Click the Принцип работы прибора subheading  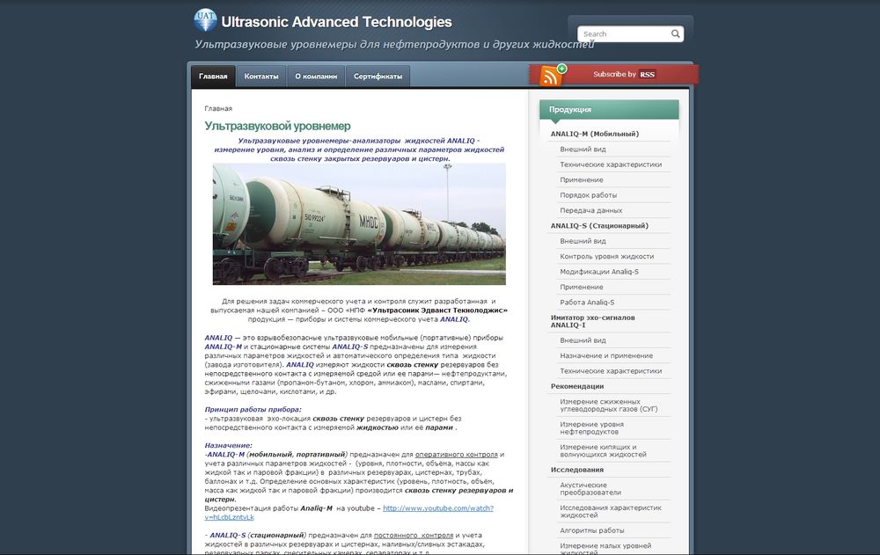(x=253, y=410)
